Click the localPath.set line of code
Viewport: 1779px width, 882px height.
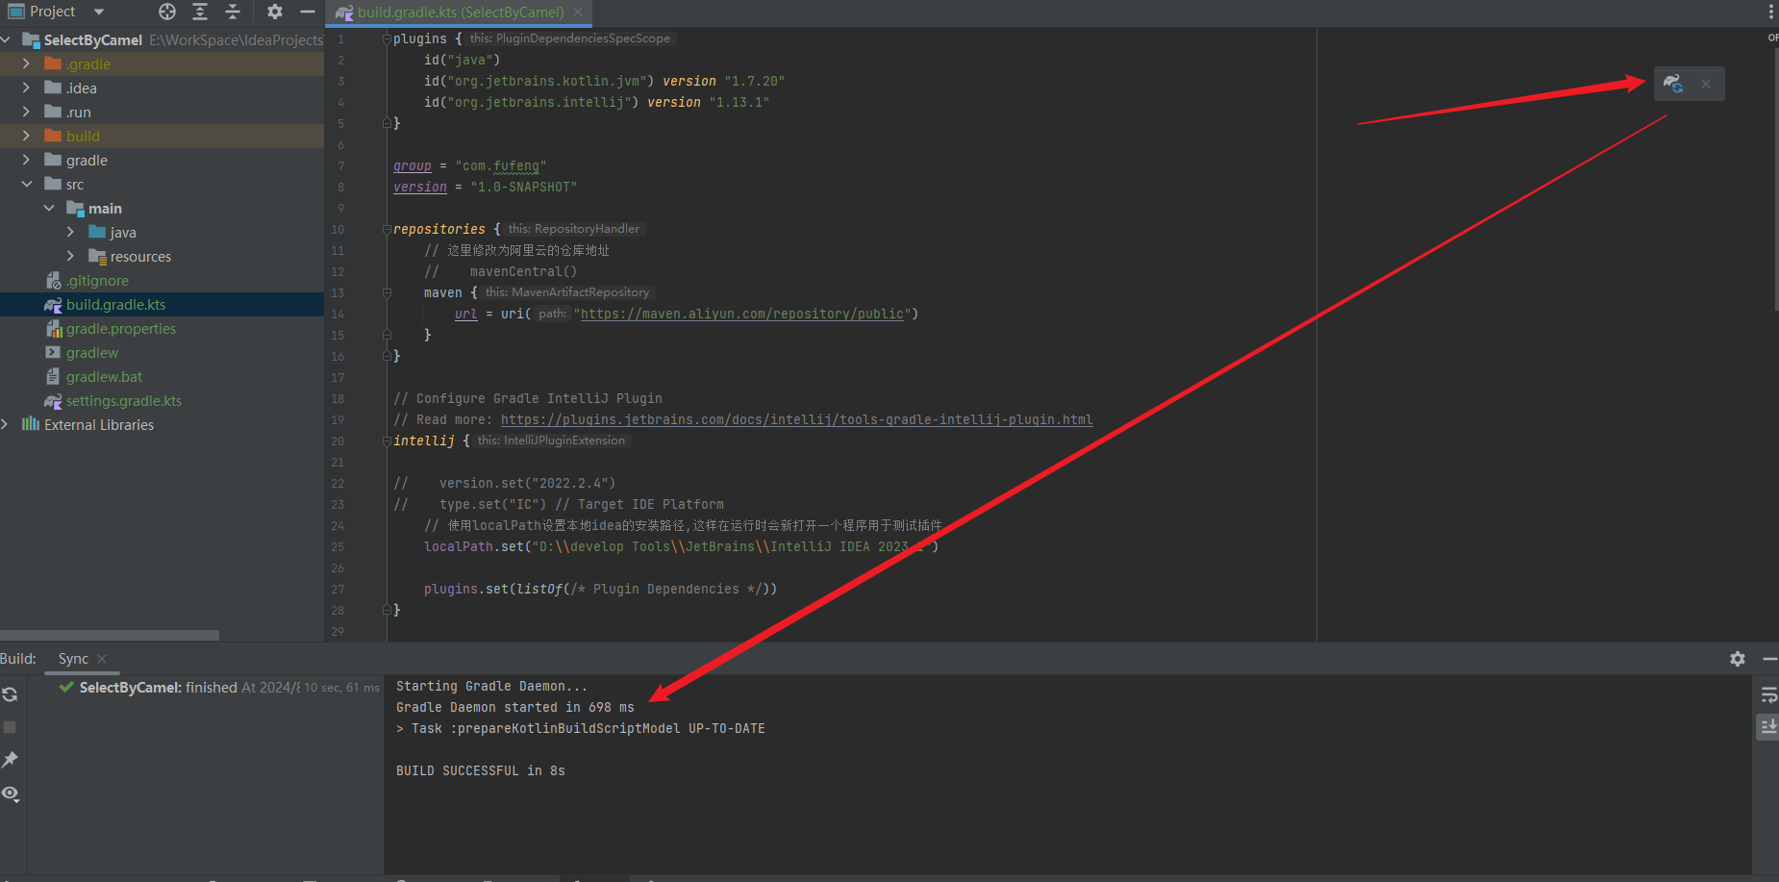681,546
